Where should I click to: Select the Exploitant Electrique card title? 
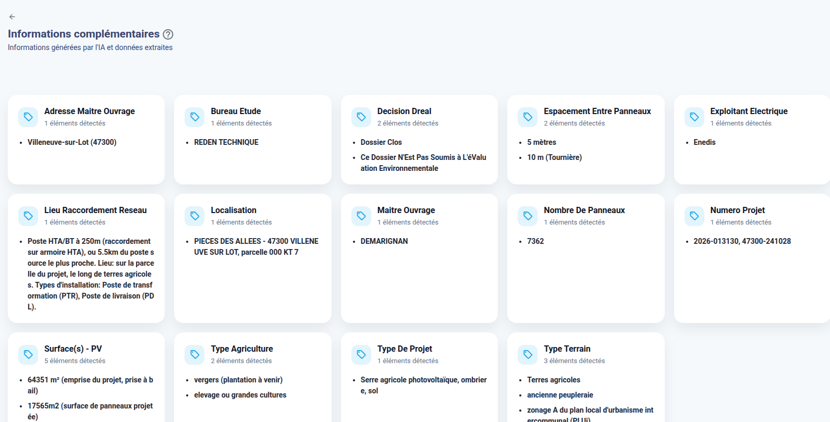749,111
